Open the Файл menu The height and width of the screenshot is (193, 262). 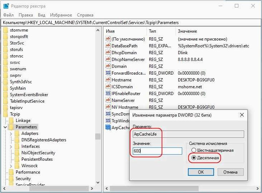click(x=9, y=15)
